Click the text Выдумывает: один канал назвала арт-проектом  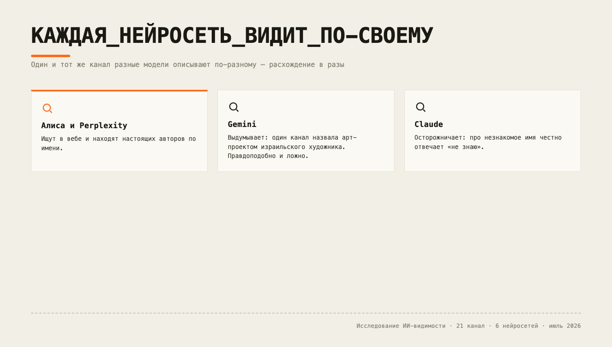(292, 147)
